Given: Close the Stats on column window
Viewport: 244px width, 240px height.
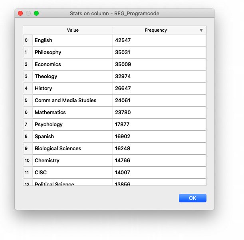Looking at the screenshot, I should (20, 13).
